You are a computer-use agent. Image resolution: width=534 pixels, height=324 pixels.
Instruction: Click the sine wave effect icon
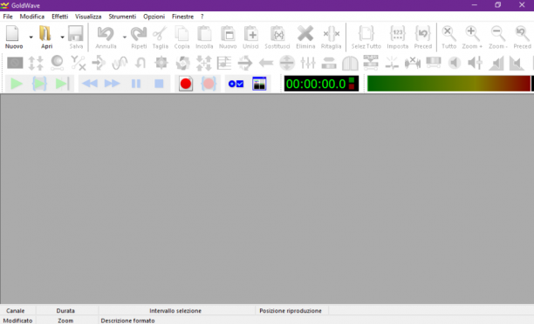pyautogui.click(x=120, y=63)
